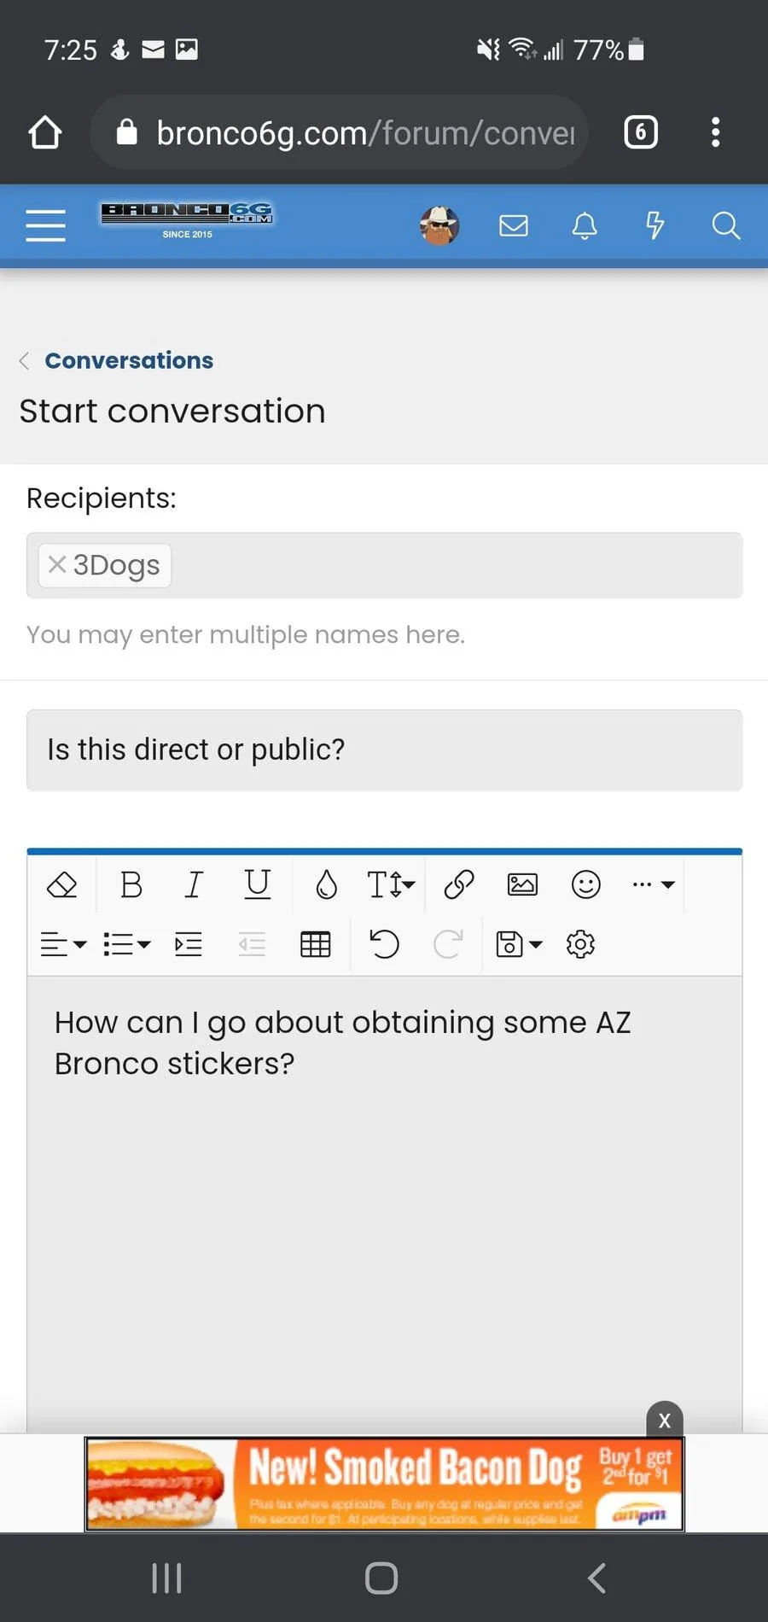Expand the list type dropdown
Image resolution: width=768 pixels, height=1622 pixels.
126,944
